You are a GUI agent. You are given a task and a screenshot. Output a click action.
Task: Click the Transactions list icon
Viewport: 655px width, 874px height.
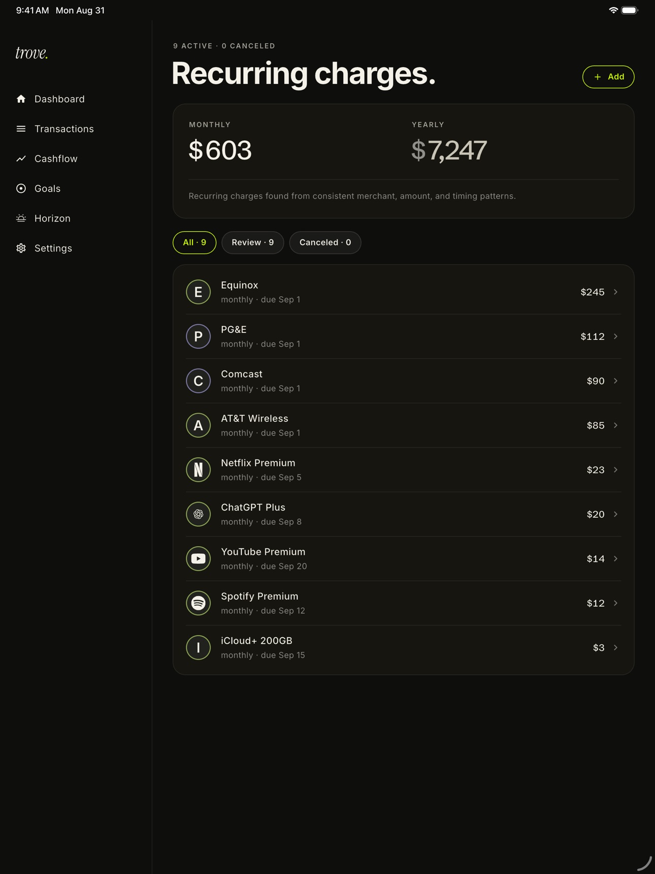pyautogui.click(x=21, y=129)
